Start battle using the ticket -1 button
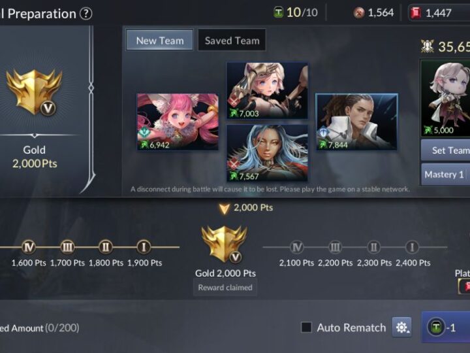The image size is (470, 353). pos(446,328)
